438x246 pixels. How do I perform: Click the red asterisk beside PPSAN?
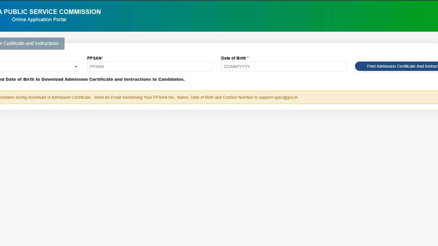point(102,57)
